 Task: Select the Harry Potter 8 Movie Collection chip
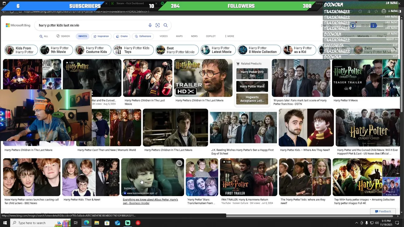click(259, 50)
